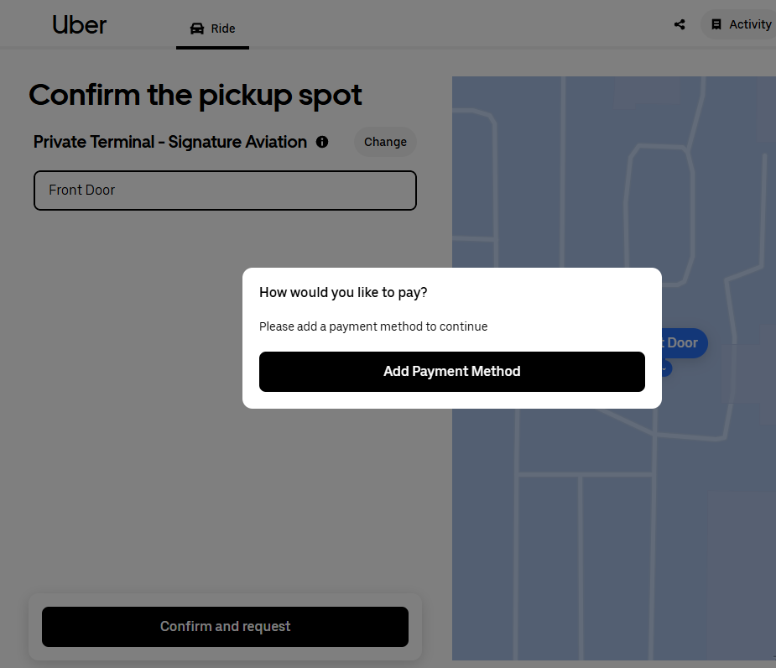Viewport: 776px width, 668px height.
Task: Switch to the Ride tab
Action: [x=213, y=29]
